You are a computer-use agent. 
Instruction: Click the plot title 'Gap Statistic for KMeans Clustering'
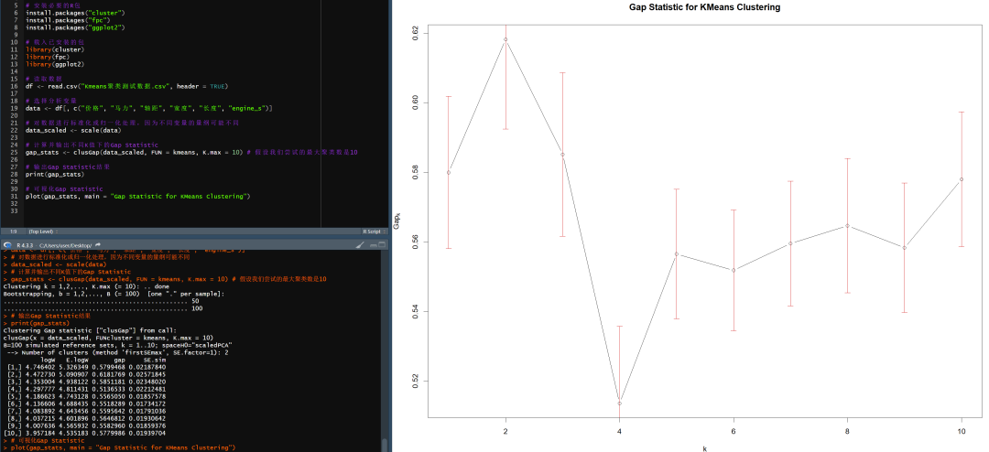[x=691, y=7]
